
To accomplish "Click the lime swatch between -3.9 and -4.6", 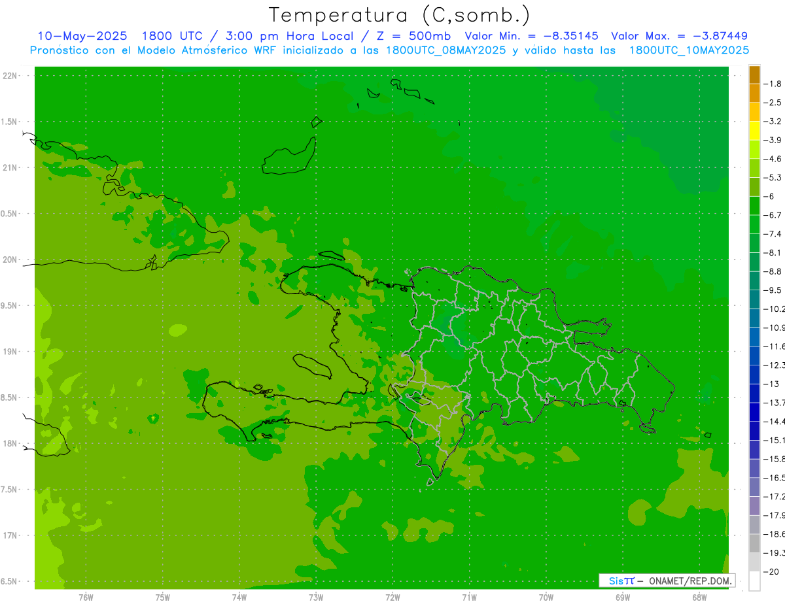I will click(754, 150).
